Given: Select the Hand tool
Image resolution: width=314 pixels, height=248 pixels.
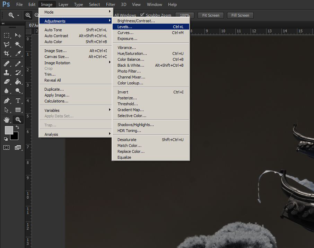Looking at the screenshot, I should pyautogui.click(x=7, y=120).
